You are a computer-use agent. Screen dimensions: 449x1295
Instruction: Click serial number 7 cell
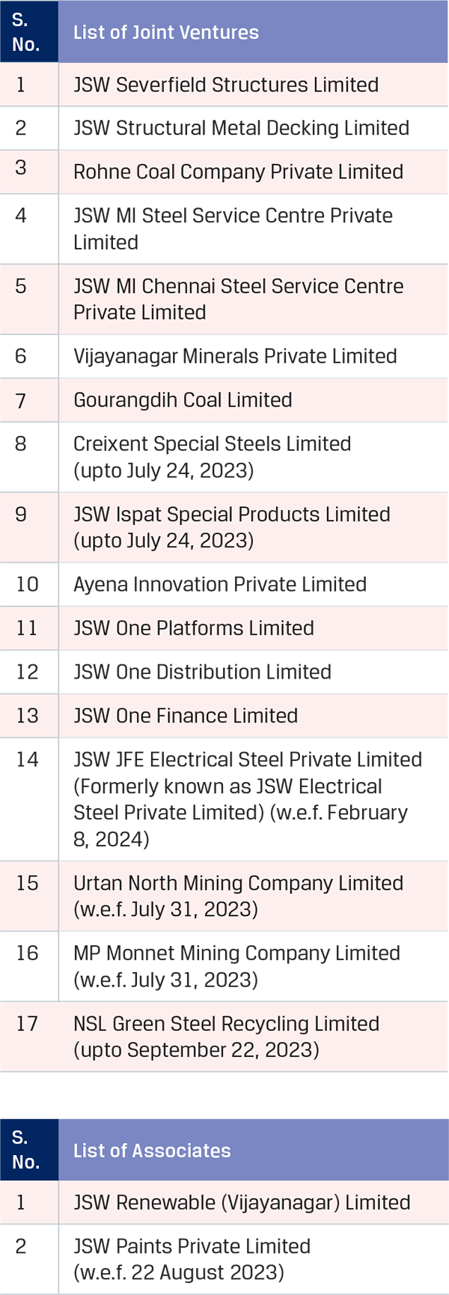tap(21, 401)
